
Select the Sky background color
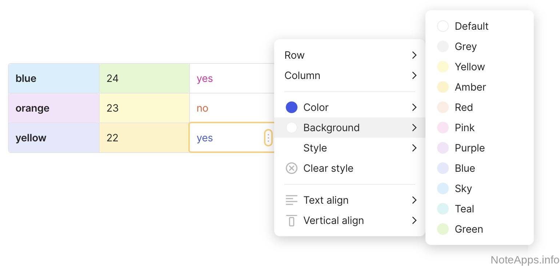[x=463, y=188]
